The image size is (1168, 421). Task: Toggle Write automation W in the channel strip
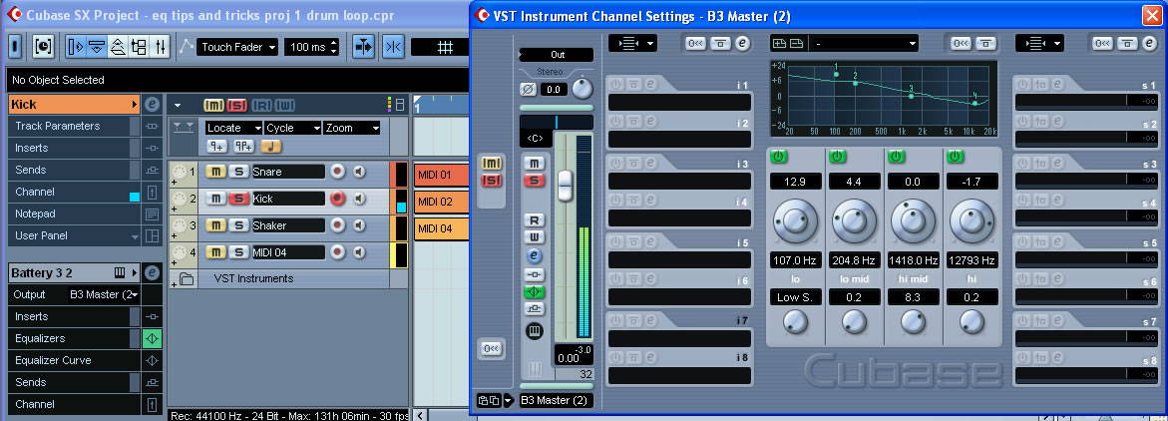click(x=534, y=237)
